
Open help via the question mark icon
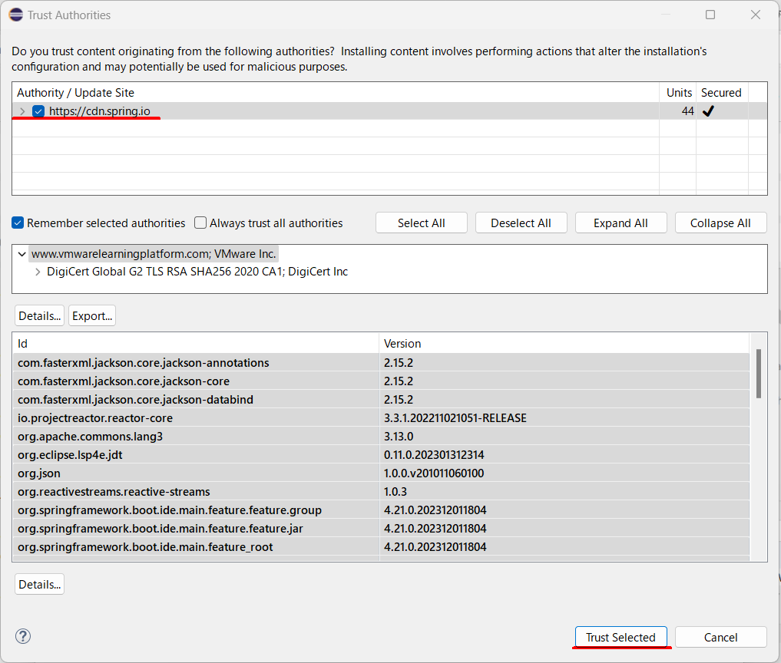(x=22, y=636)
